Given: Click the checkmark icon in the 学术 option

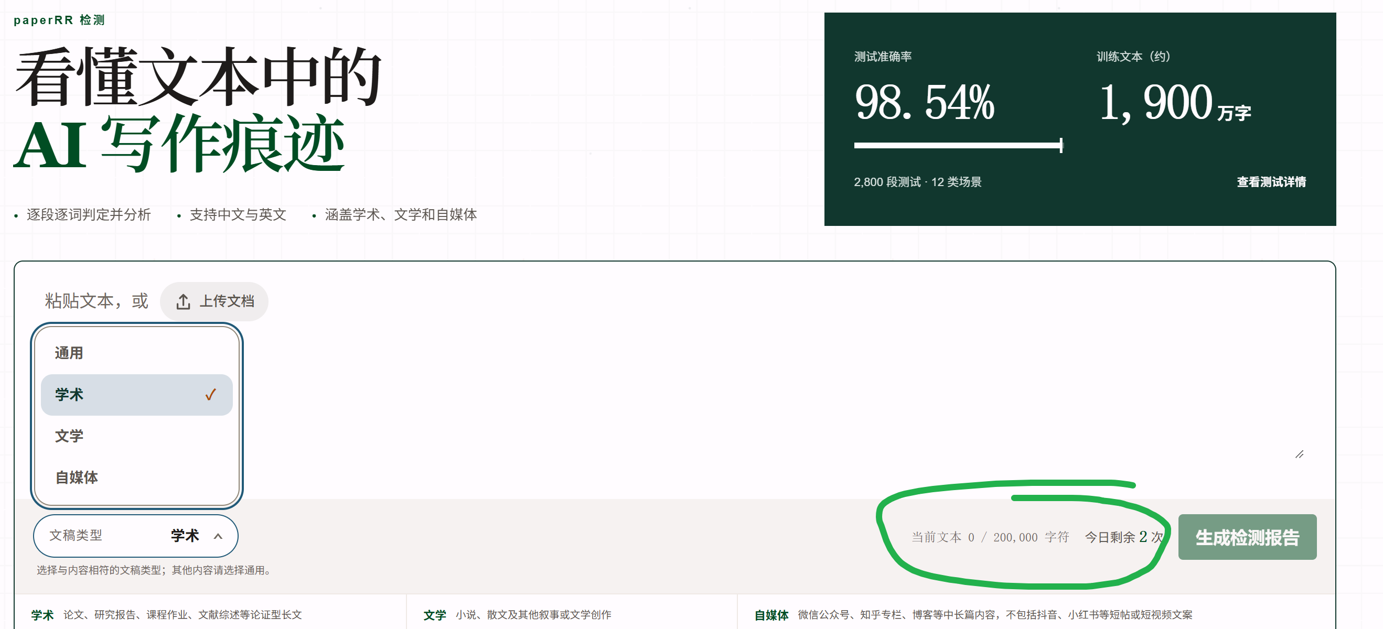Looking at the screenshot, I should [x=210, y=395].
